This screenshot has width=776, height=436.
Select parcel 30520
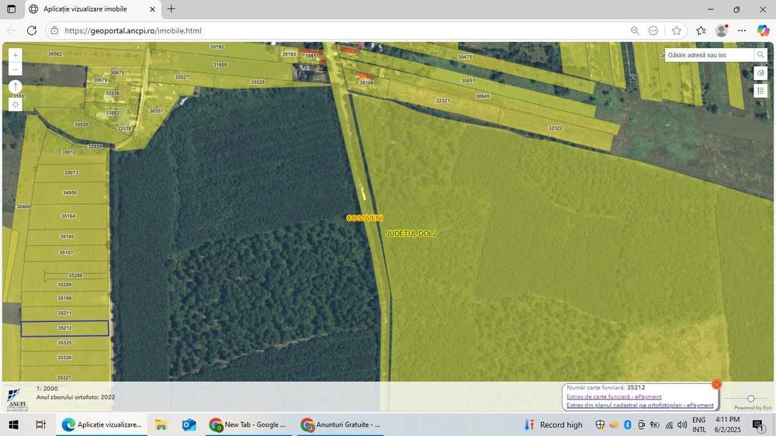coord(81,124)
